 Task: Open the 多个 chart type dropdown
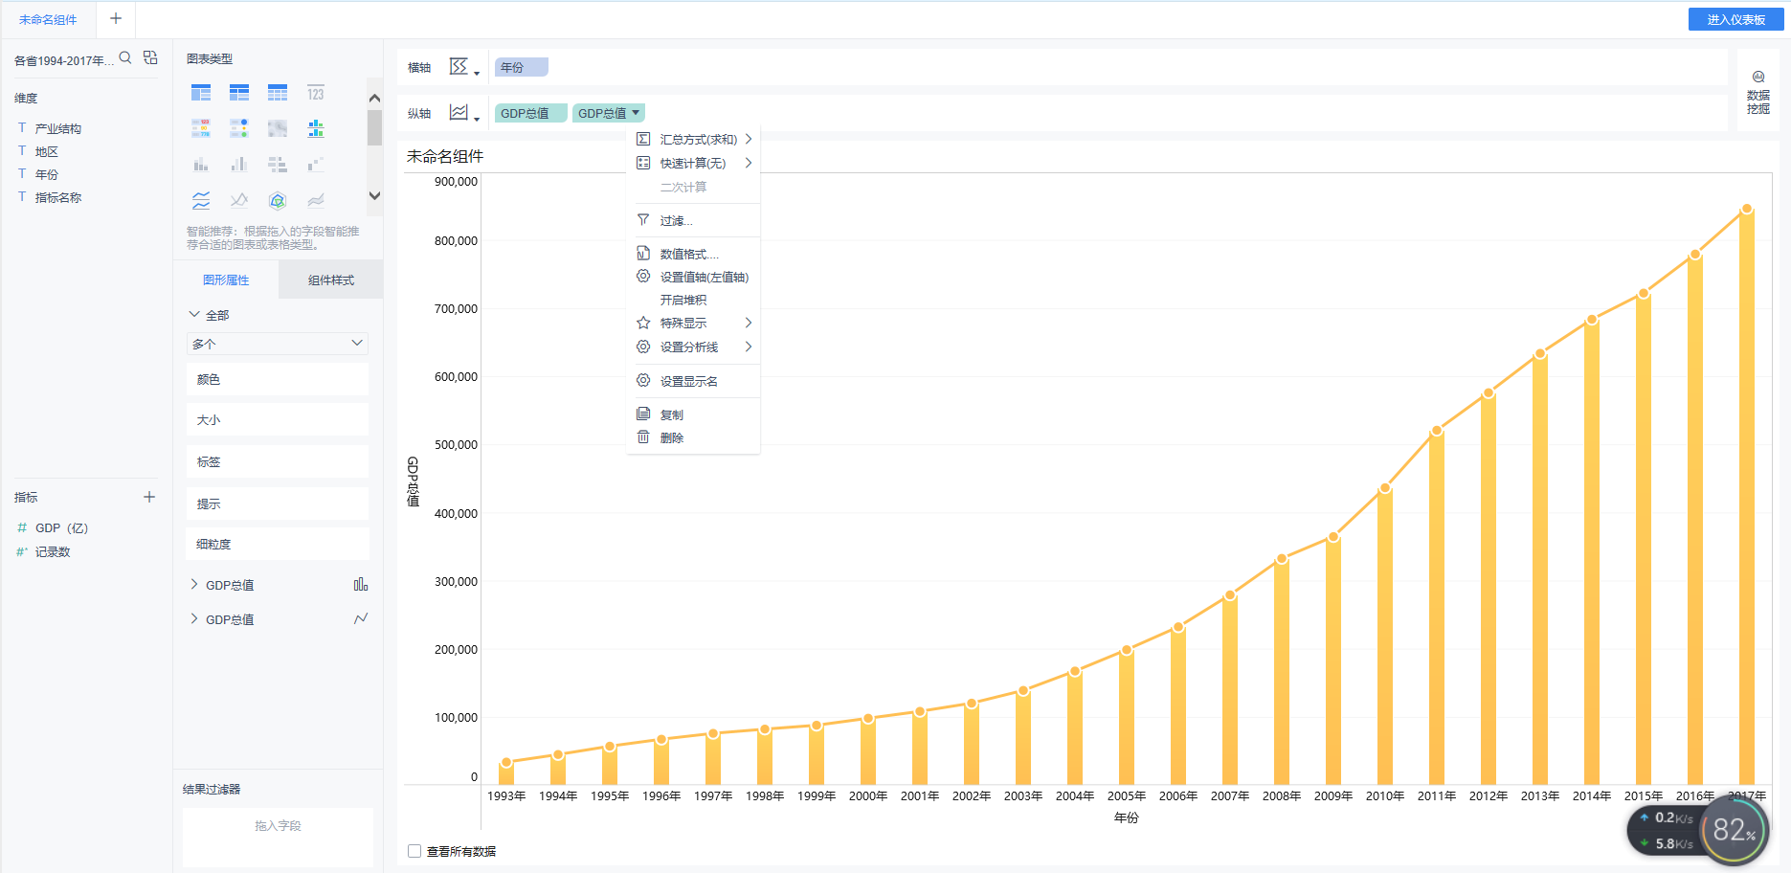pos(278,344)
